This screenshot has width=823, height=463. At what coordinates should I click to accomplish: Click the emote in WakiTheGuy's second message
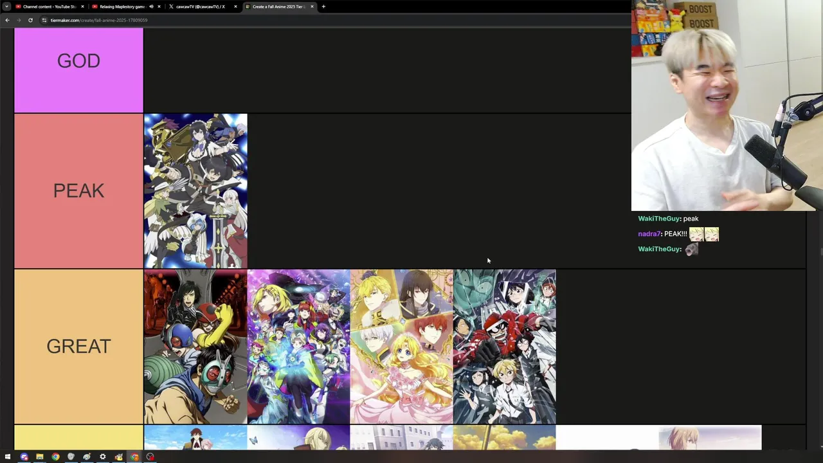[691, 249]
